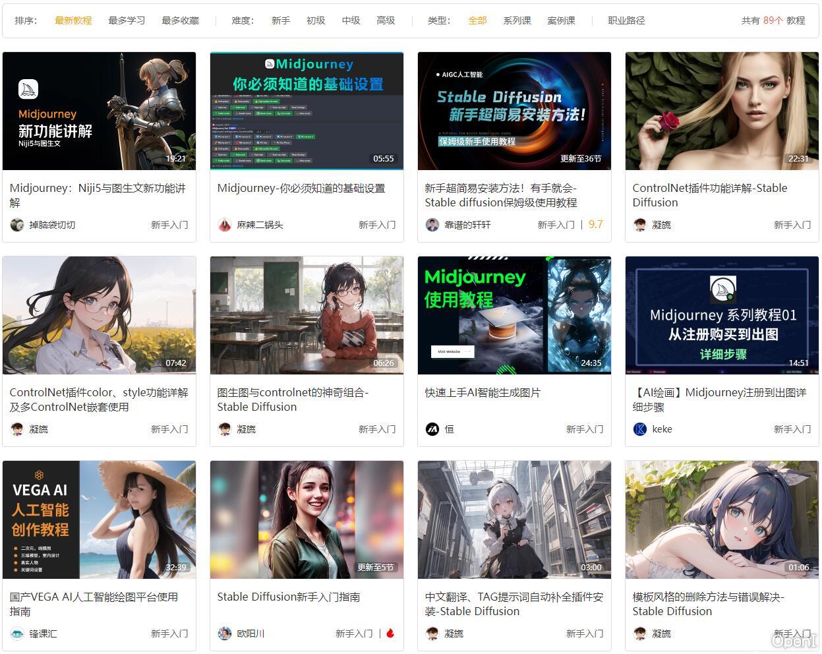Open 职业路径 link
Viewport: 822px width, 654px height.
626,20
